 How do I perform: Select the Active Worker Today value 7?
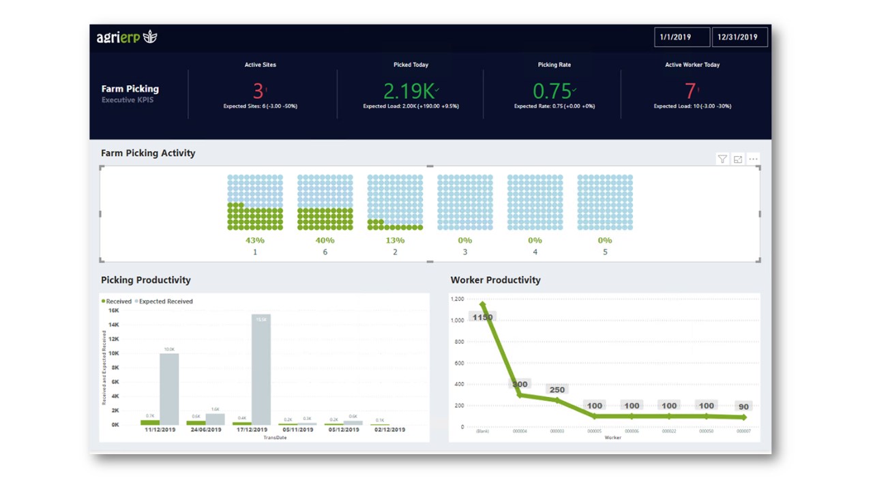point(692,91)
